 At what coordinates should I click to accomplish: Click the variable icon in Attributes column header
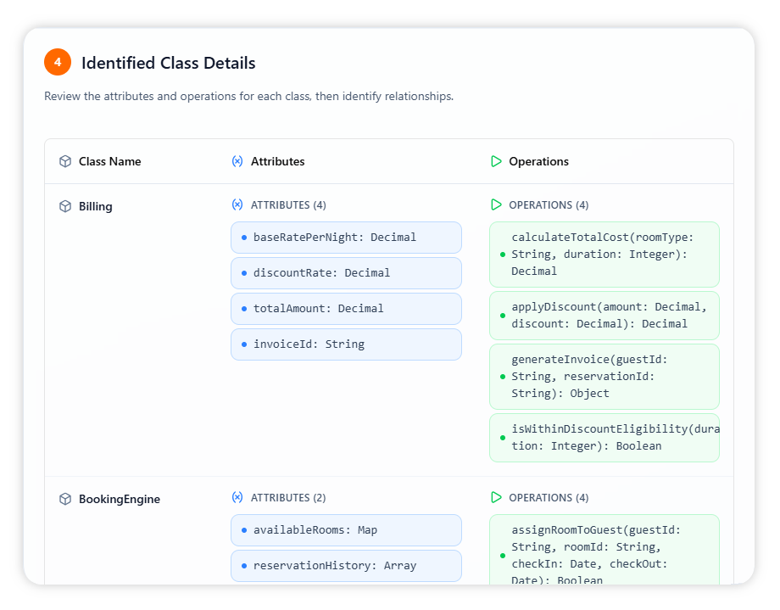click(x=237, y=161)
